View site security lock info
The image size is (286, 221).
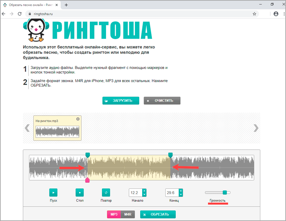click(30, 14)
